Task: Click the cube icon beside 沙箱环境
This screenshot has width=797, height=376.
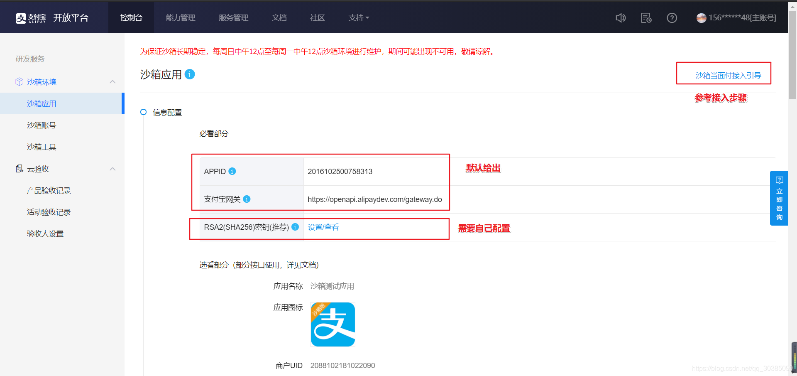Action: coord(19,82)
